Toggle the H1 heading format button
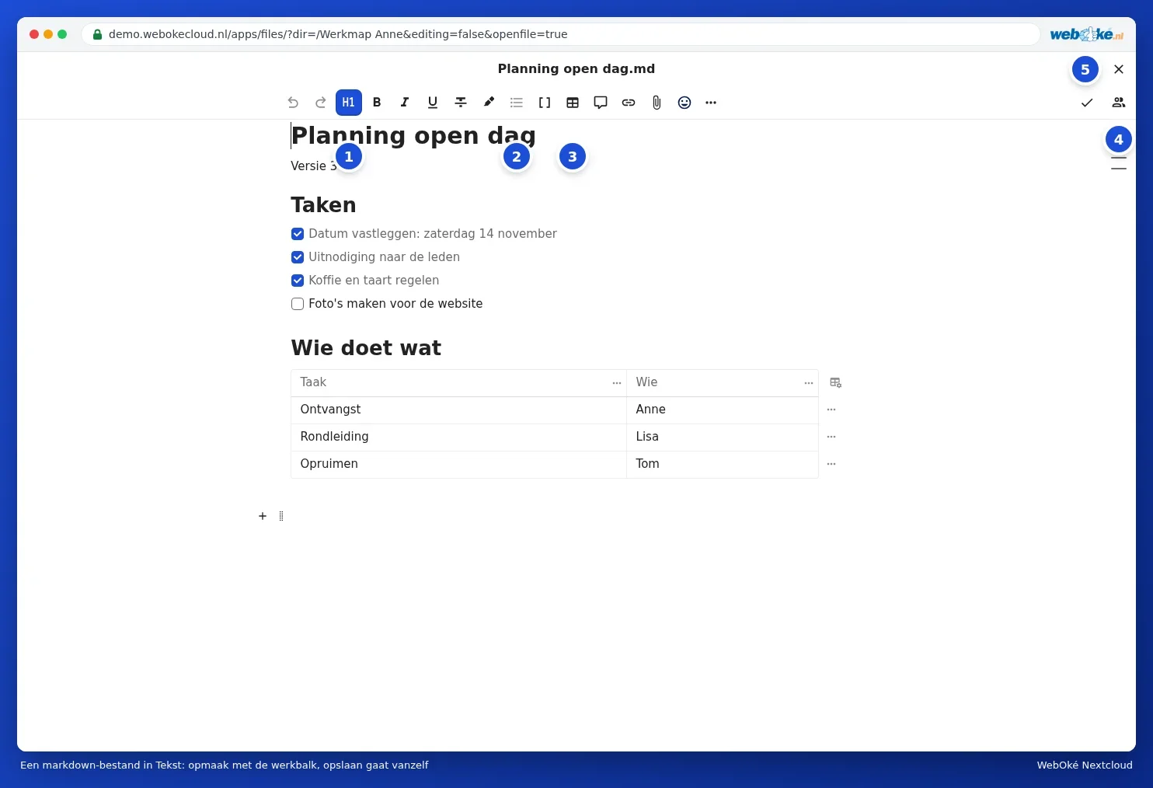The image size is (1153, 788). [349, 103]
